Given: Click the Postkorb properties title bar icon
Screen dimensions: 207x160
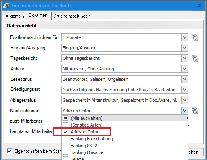Looking at the screenshot, I should (6, 6).
